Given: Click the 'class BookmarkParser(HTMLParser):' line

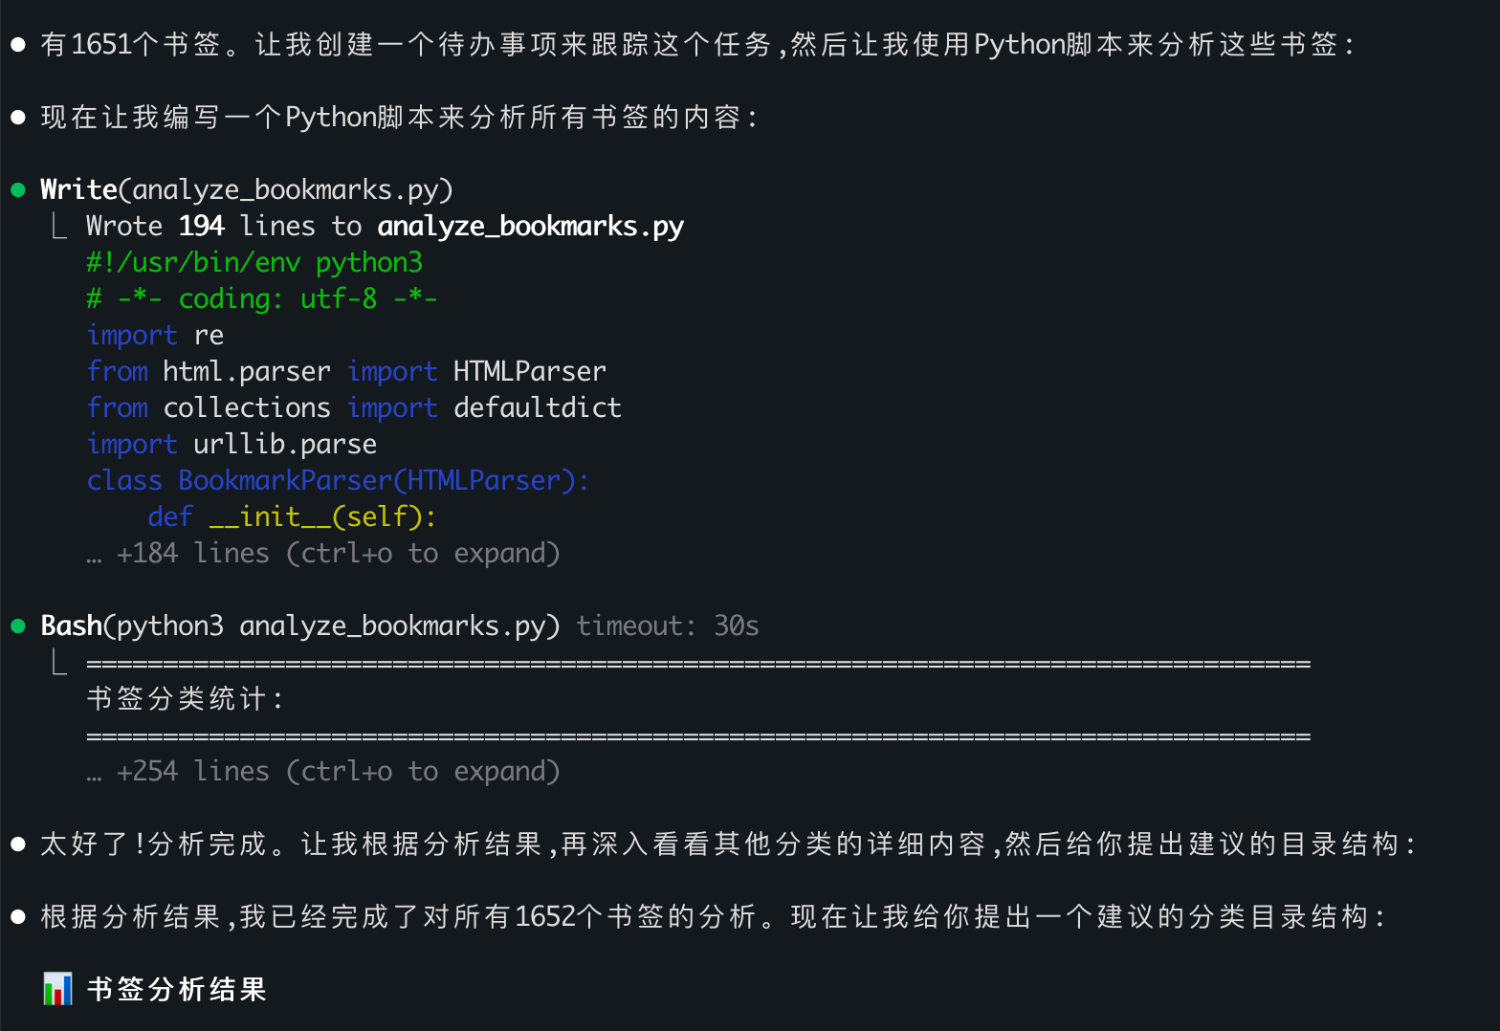Looking at the screenshot, I should coord(338,481).
